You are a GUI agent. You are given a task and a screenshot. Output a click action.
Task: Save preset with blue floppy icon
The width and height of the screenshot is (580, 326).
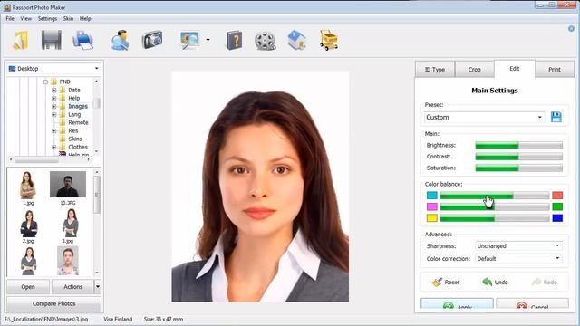pyautogui.click(x=556, y=117)
